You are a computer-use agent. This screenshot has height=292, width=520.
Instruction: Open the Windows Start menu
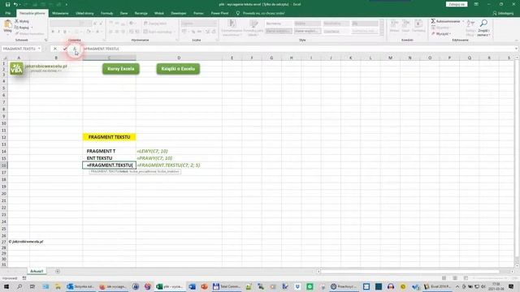(x=6, y=286)
